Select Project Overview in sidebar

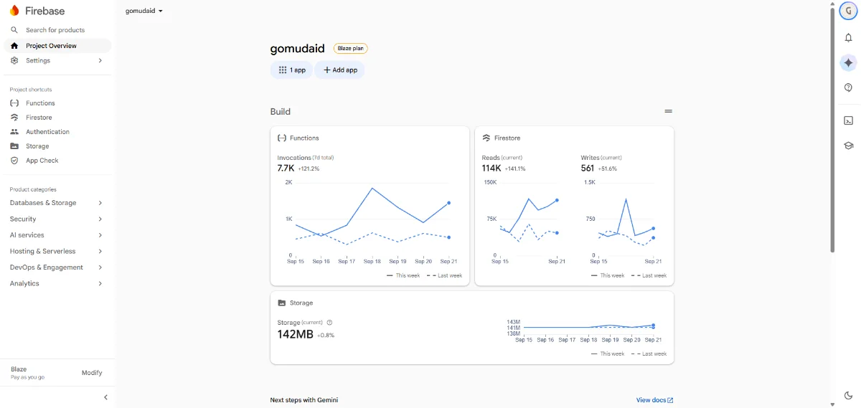click(57, 46)
